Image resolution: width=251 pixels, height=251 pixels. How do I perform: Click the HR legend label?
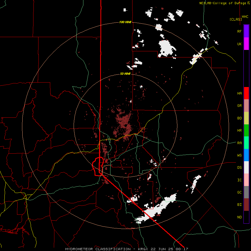point(239,131)
